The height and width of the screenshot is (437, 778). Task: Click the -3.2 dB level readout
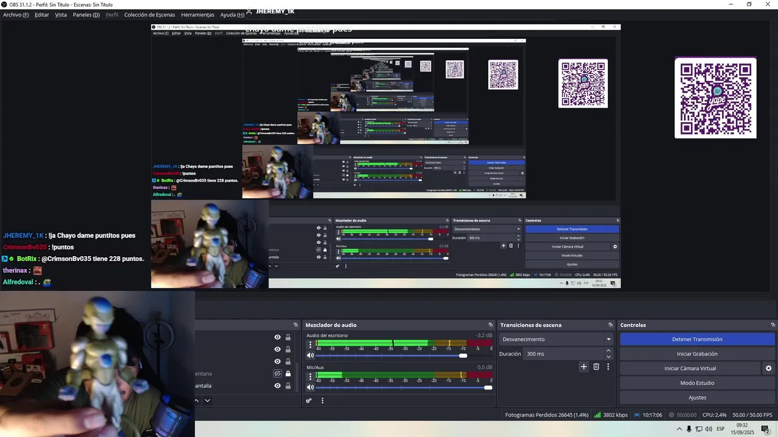pyautogui.click(x=484, y=336)
